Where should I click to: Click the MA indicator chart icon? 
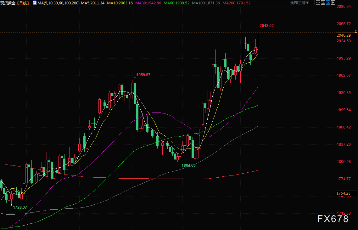click(35, 3)
